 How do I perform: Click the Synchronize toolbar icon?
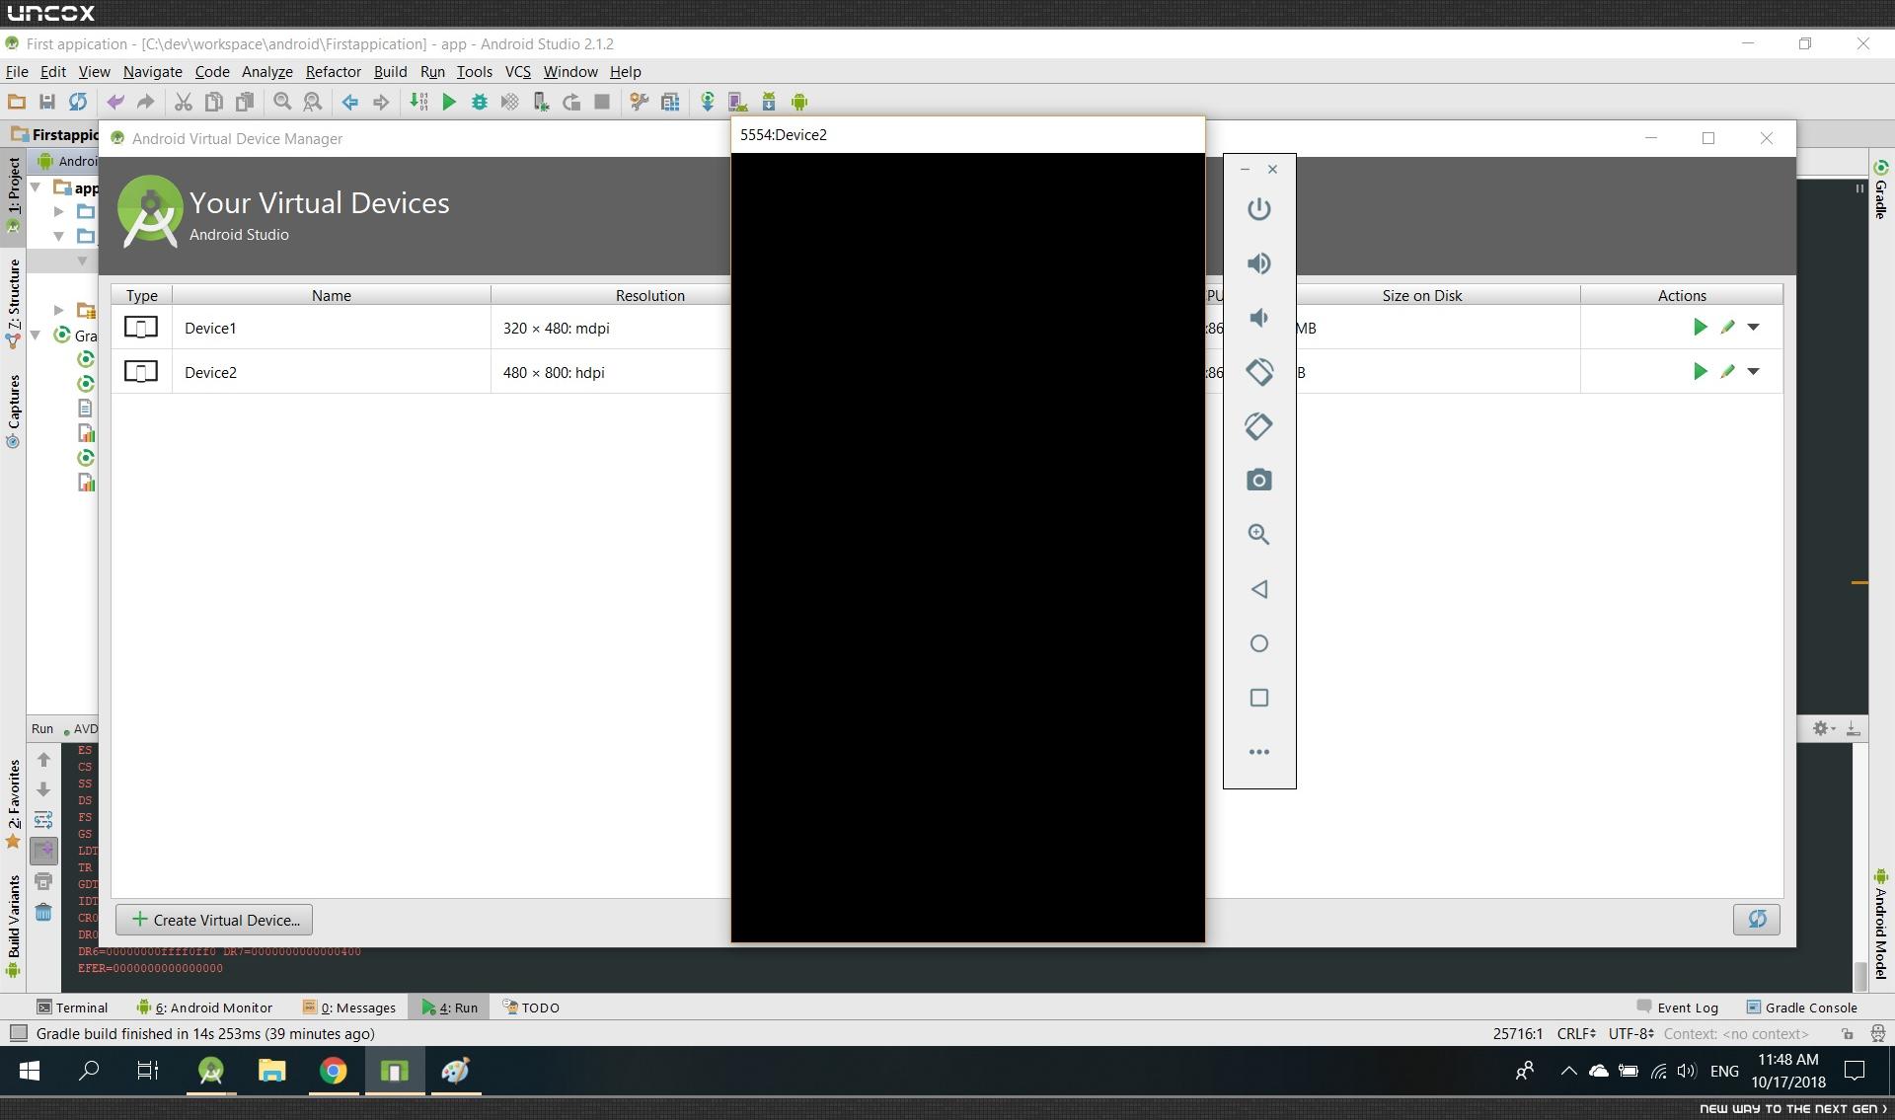coord(77,102)
